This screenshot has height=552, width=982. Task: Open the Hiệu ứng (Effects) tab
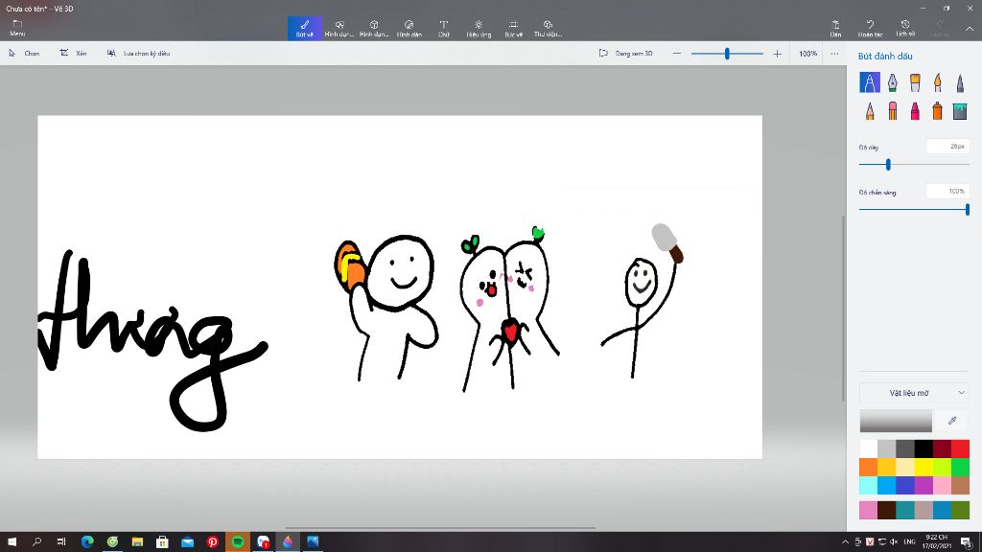pos(479,28)
